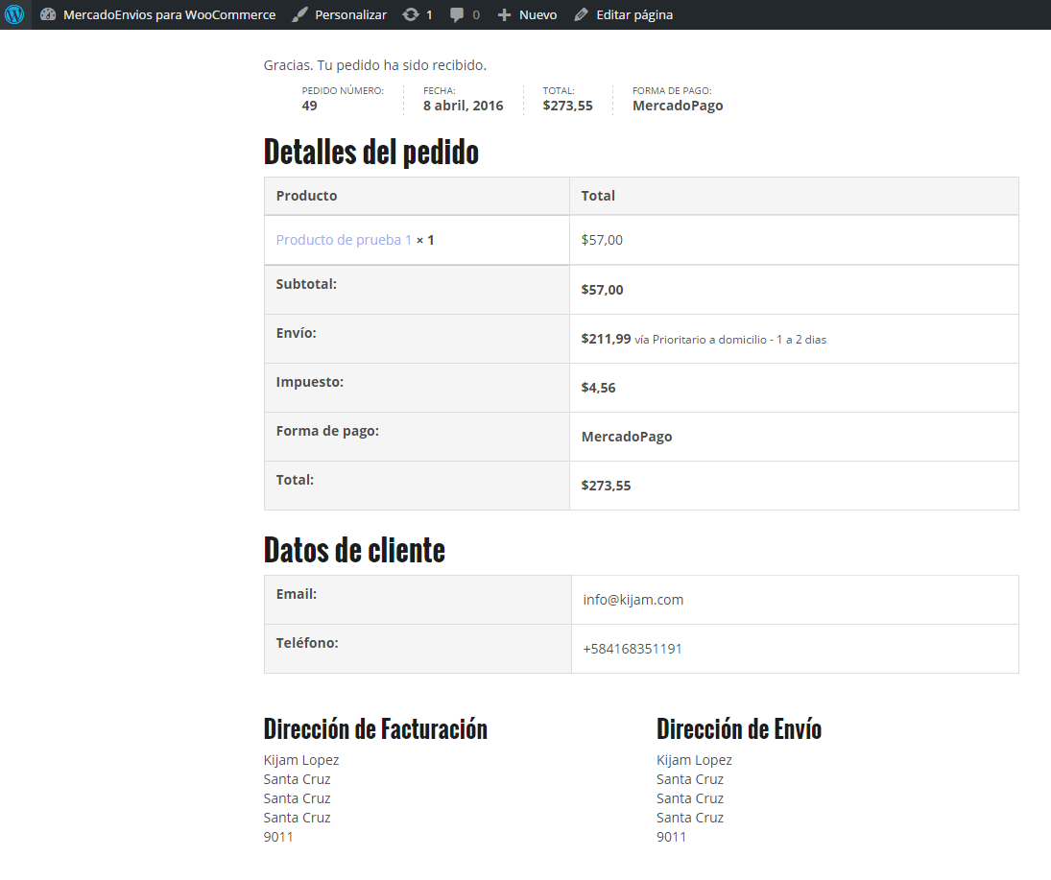Screen dimensions: 1051x880
Task: Click the FORMA DE PAGO: header label
Action: (x=672, y=90)
